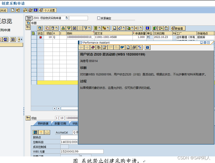The image size is (215, 163).
Task: Click the Copy item icon in grid toolbar
Action: coord(47,28)
